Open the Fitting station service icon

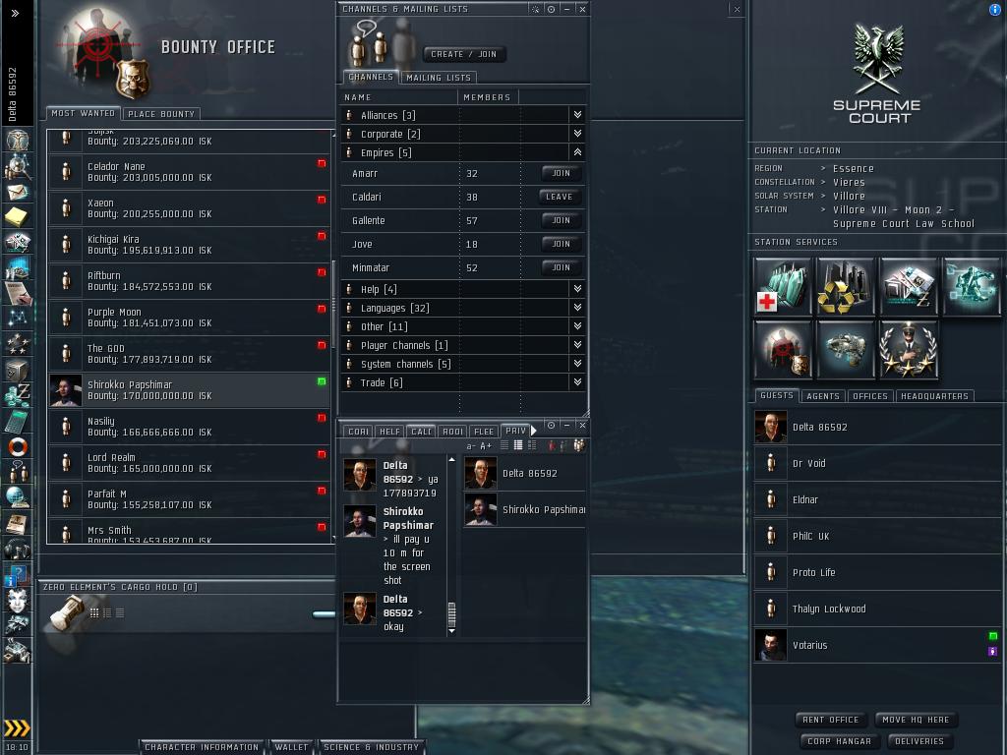click(845, 349)
